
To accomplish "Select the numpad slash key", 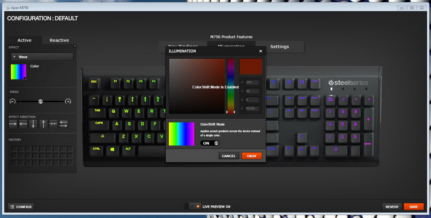I will point(343,100).
